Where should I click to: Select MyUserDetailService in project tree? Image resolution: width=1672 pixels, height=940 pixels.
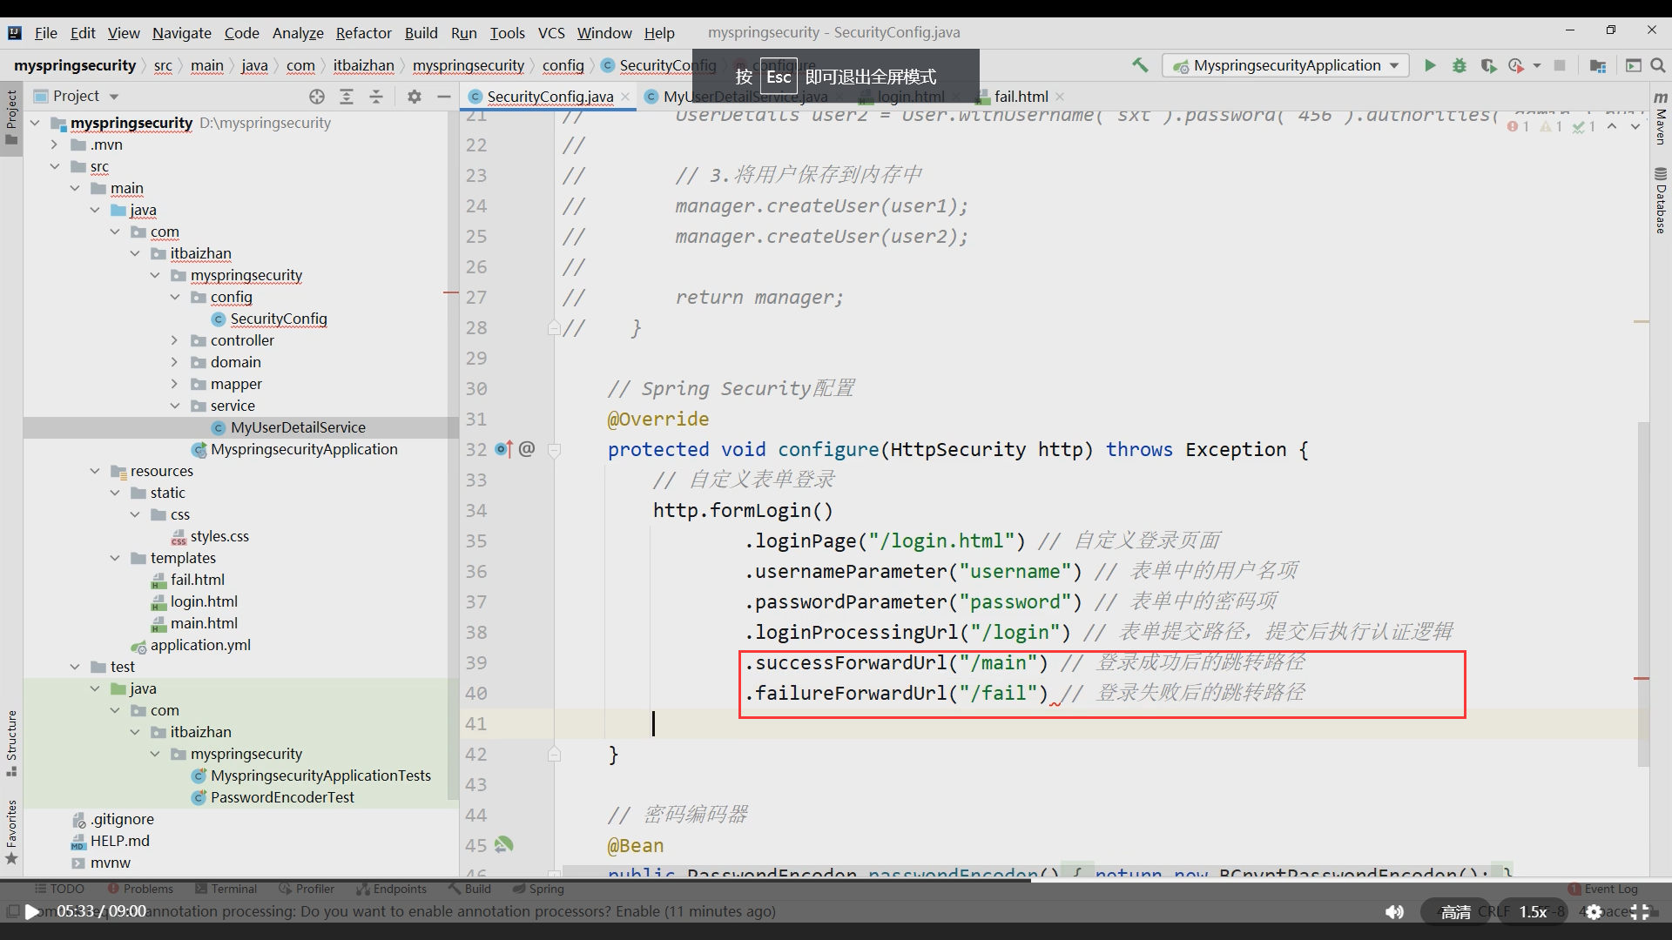point(298,427)
